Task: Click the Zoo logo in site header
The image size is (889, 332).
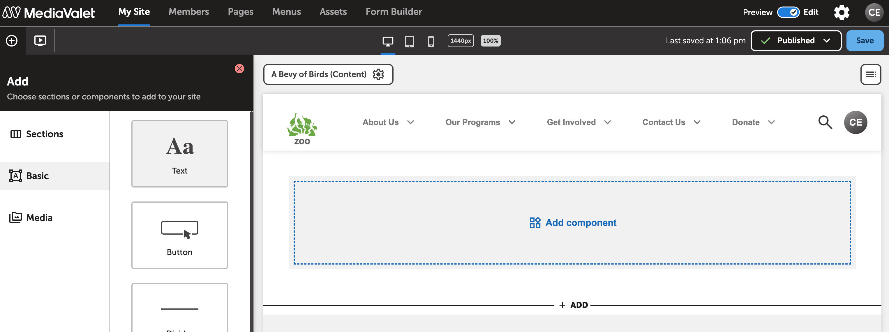Action: [302, 129]
